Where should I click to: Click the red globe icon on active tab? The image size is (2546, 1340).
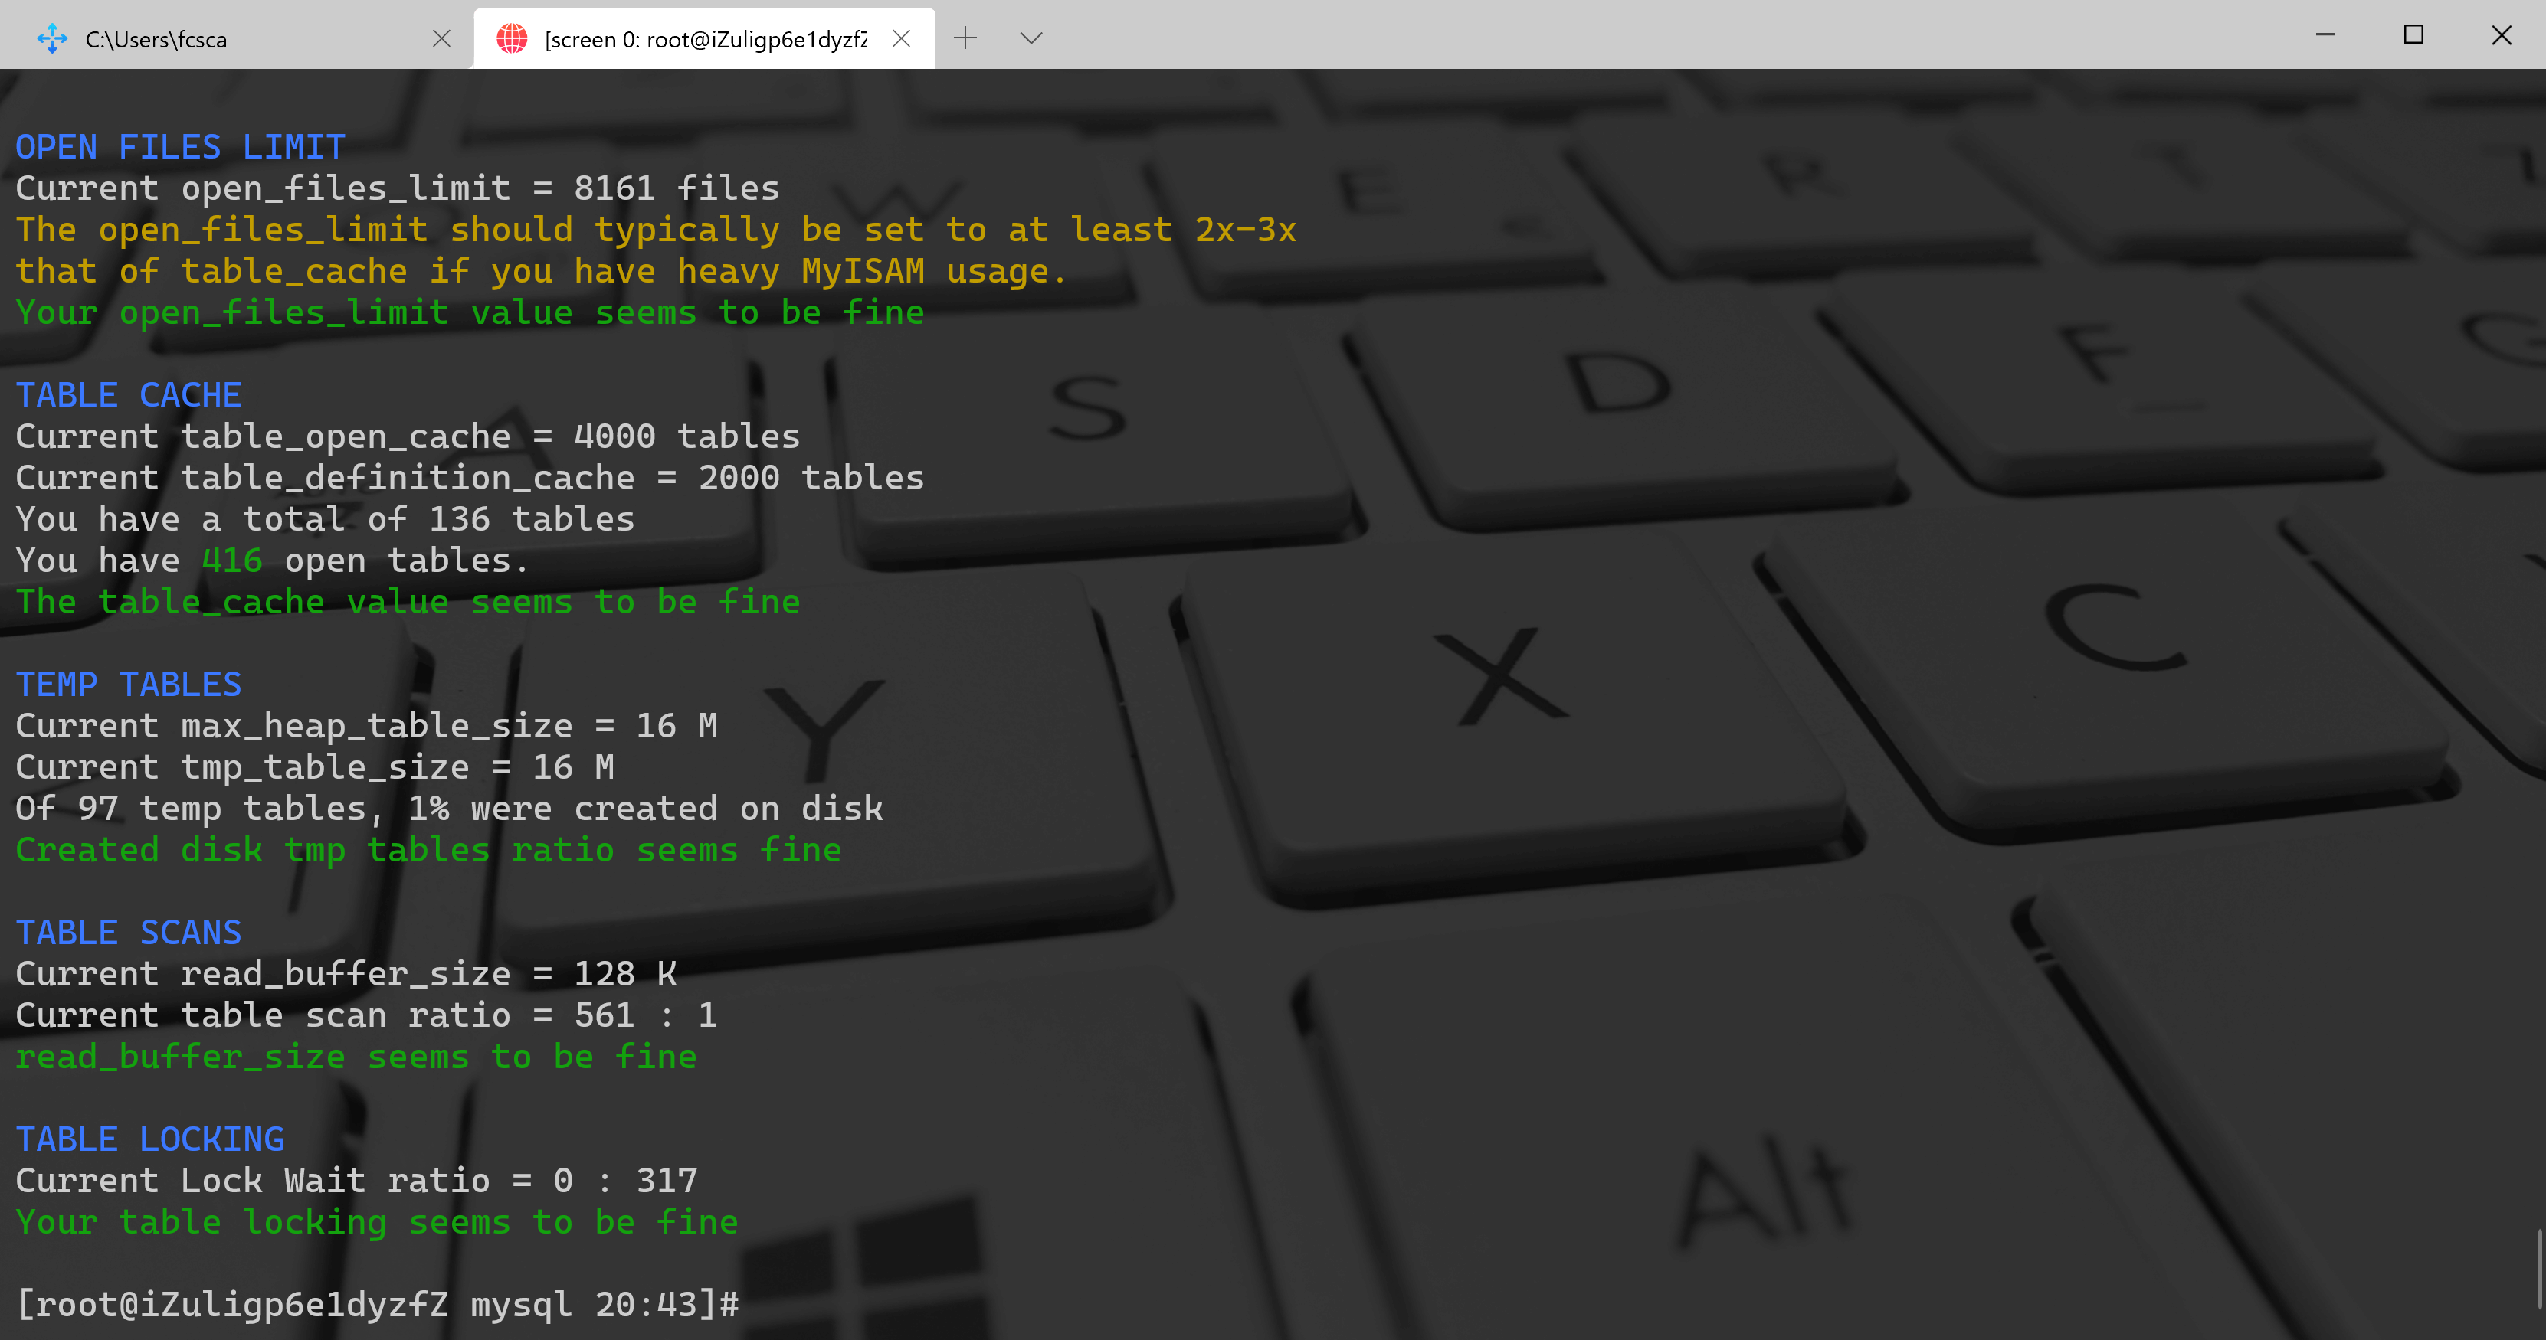(x=512, y=38)
